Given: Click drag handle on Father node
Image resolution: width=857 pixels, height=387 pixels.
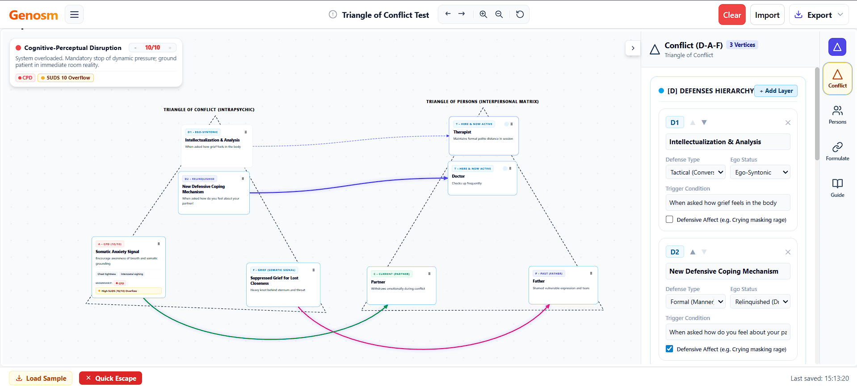Looking at the screenshot, I should 591,273.
